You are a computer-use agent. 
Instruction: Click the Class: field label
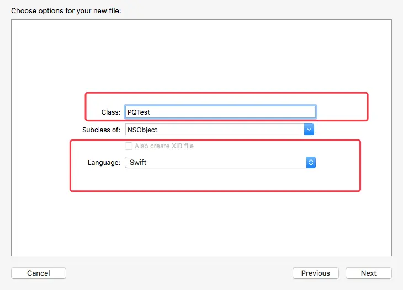(110, 112)
